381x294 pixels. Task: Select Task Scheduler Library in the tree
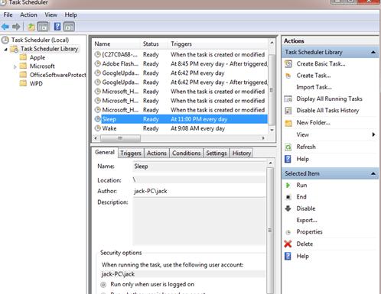49,49
